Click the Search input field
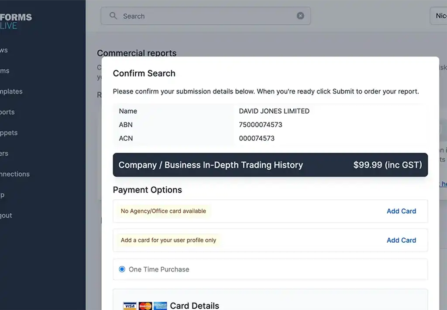 pyautogui.click(x=206, y=16)
